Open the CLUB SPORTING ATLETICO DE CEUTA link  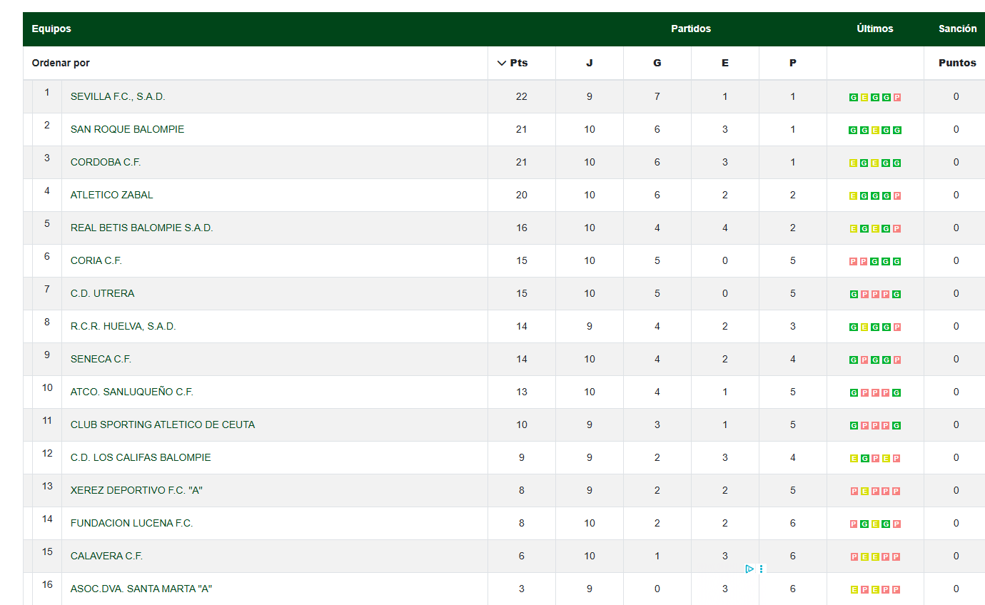click(163, 424)
